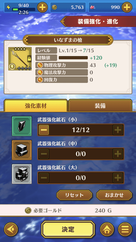Decrease 武器強化鉱石（大） count with minus

tap(44, 178)
